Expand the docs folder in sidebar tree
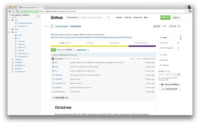 9,29
